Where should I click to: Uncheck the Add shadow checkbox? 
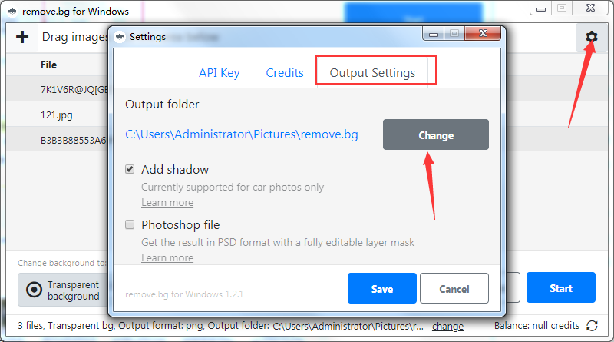click(130, 169)
